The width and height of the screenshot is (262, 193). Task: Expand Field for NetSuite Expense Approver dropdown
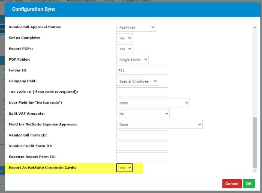click(159, 125)
